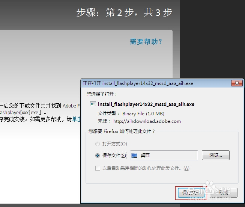Select the 打开方式(O) radio button
This screenshot has height=207, width=245.
pos(98,144)
